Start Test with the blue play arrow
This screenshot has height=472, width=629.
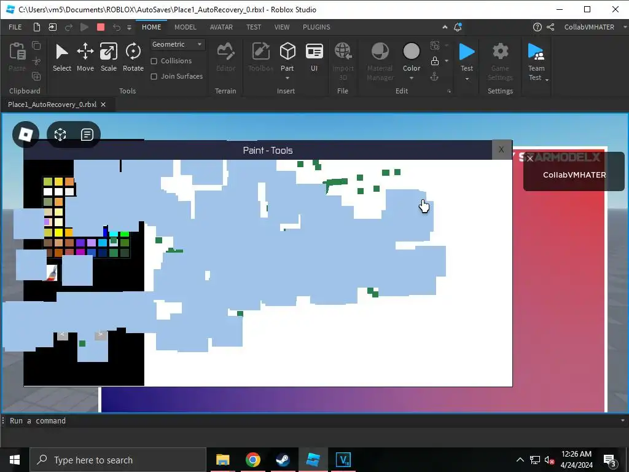[x=467, y=52]
